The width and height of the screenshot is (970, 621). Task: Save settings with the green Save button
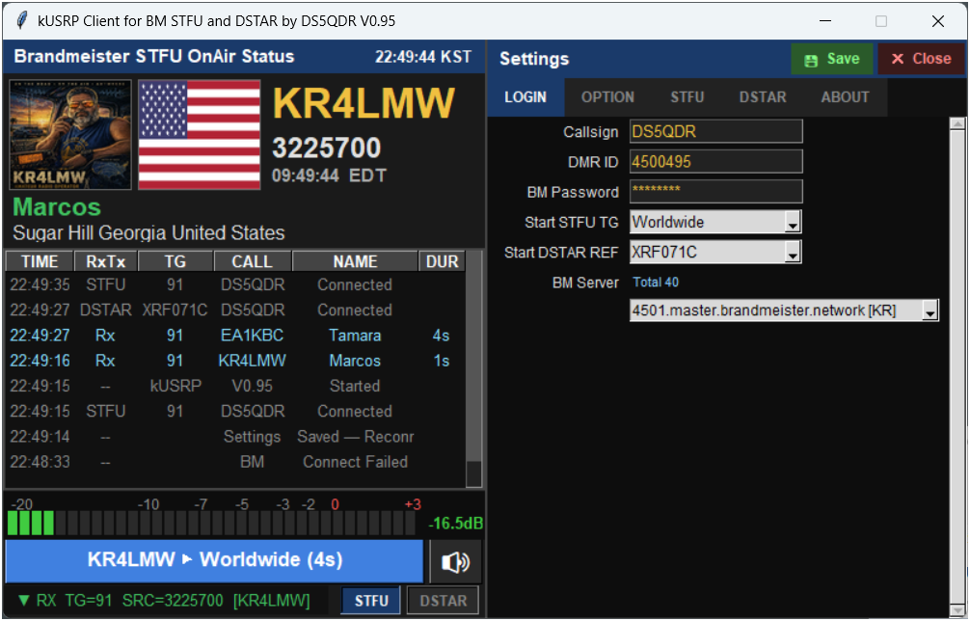pos(831,59)
